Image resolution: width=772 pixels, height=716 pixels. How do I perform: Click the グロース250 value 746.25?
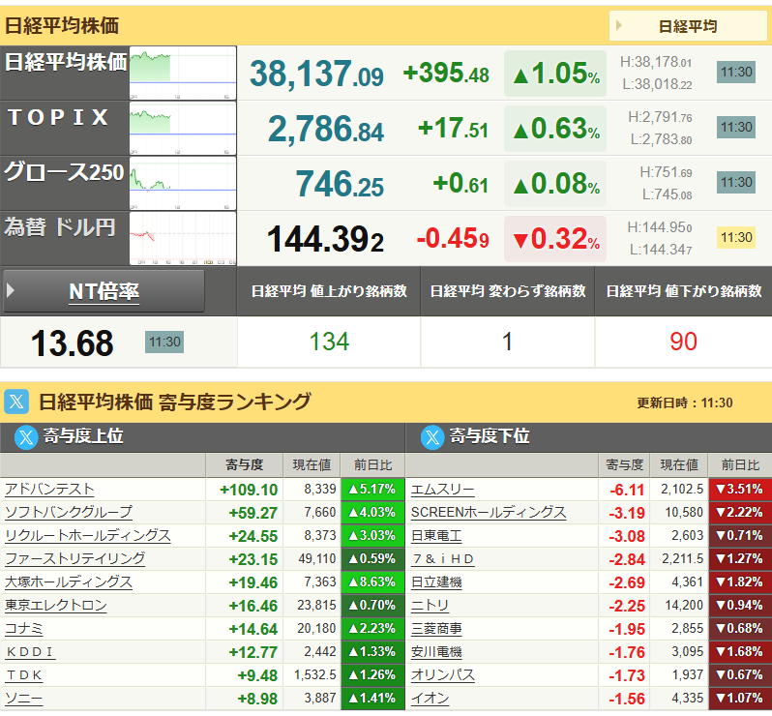340,184
